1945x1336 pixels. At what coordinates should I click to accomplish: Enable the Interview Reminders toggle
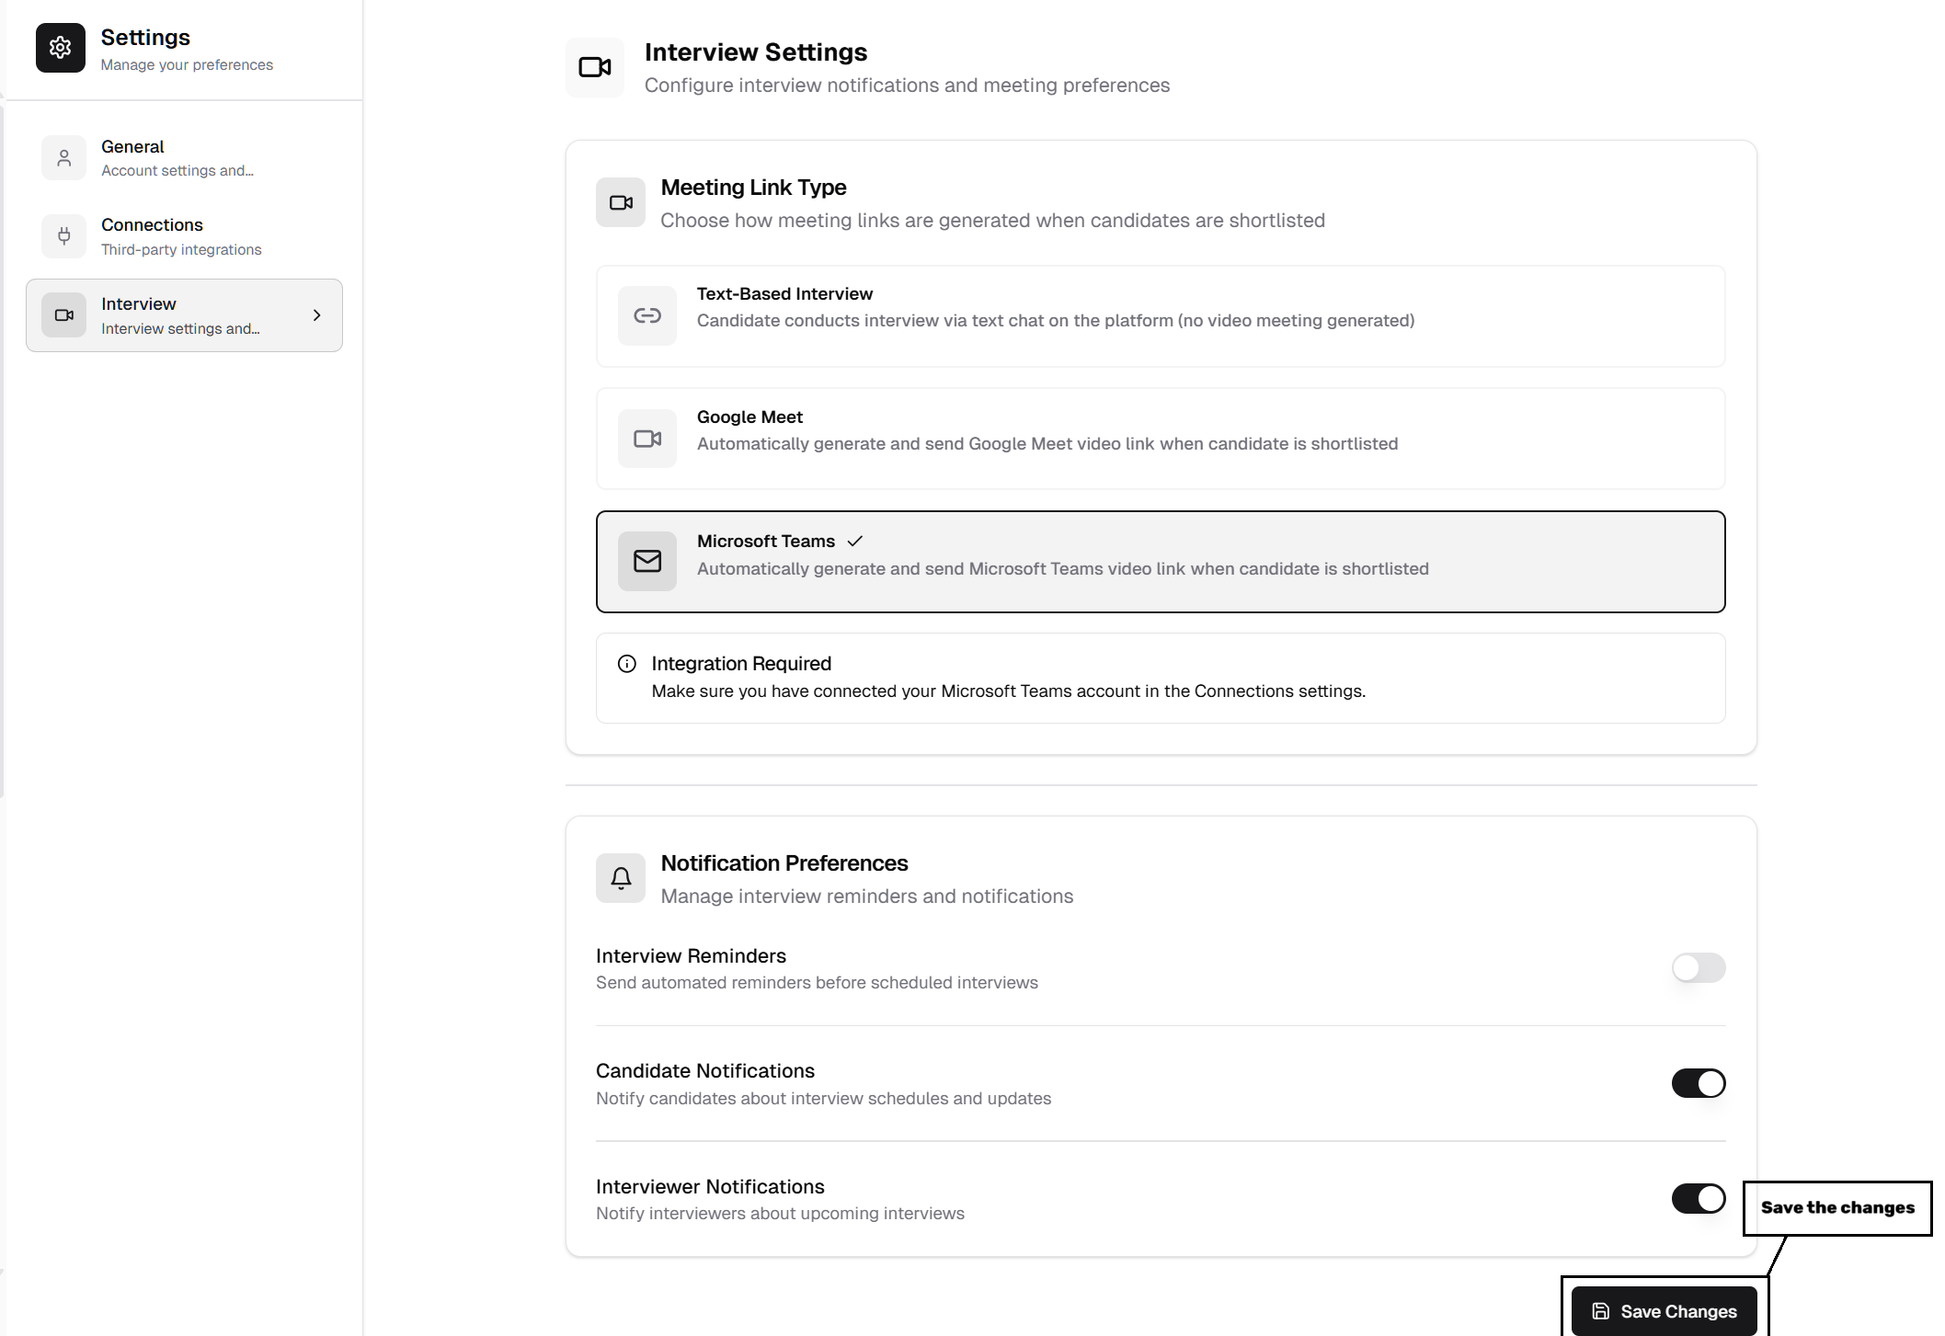coord(1698,967)
